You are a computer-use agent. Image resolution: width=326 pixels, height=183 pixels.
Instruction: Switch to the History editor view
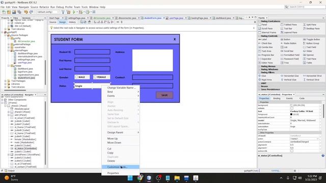pos(72,22)
